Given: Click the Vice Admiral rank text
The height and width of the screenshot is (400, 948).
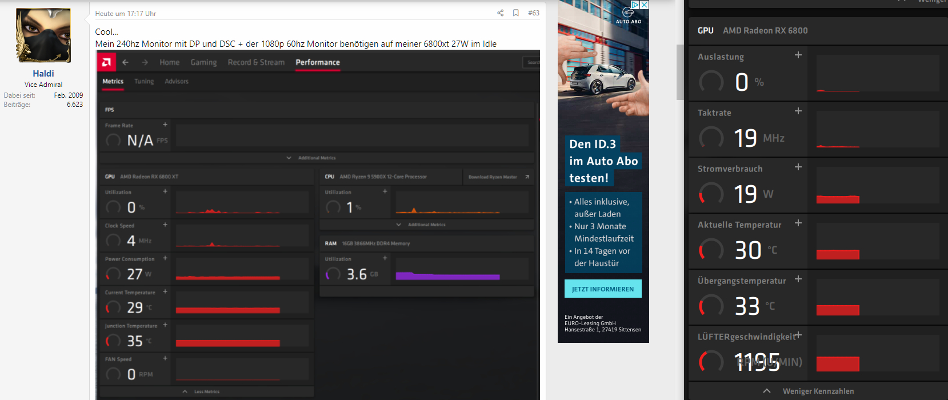Looking at the screenshot, I should pos(43,85).
